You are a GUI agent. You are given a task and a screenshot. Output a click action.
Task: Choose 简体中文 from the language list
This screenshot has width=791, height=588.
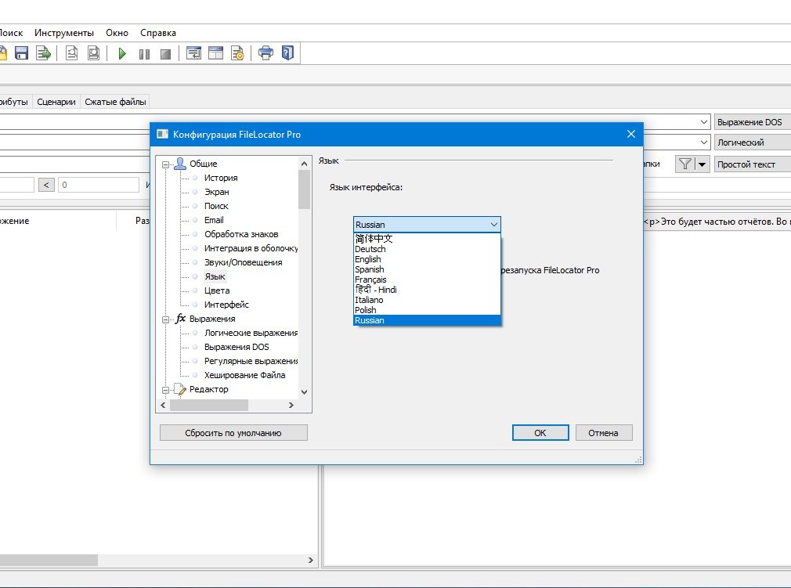(428, 239)
